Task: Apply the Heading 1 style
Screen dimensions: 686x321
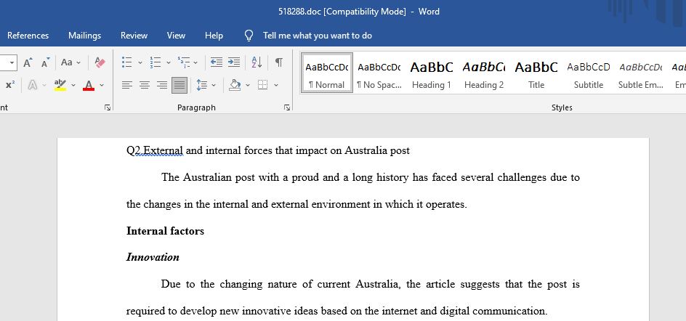Action: 432,73
